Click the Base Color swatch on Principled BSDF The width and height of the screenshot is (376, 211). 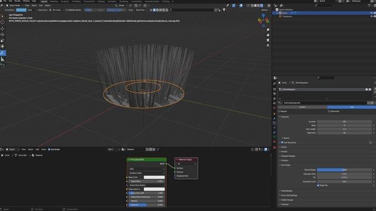154,177
